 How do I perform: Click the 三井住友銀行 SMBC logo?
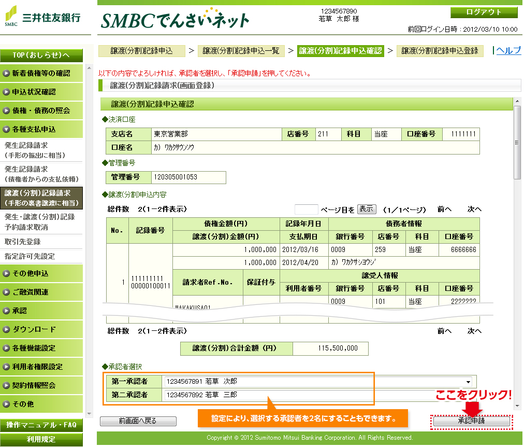coord(43,17)
